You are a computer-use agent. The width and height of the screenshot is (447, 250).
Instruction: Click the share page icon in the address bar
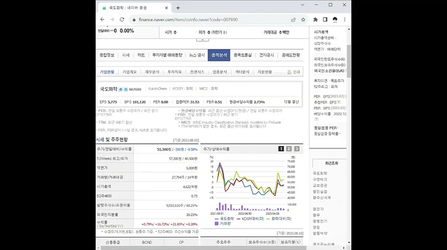tap(293, 20)
